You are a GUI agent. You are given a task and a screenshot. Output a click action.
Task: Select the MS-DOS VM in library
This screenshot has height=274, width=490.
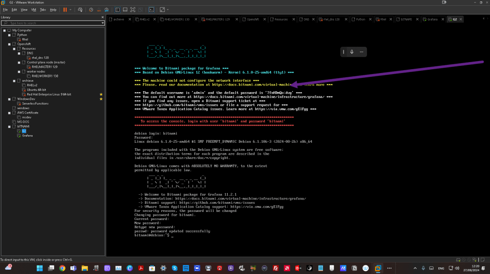click(x=23, y=122)
